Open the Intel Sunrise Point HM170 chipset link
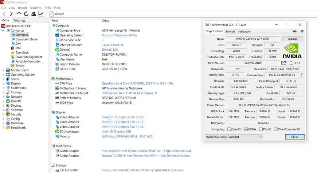Screen dimensions: 317x173 129,93
